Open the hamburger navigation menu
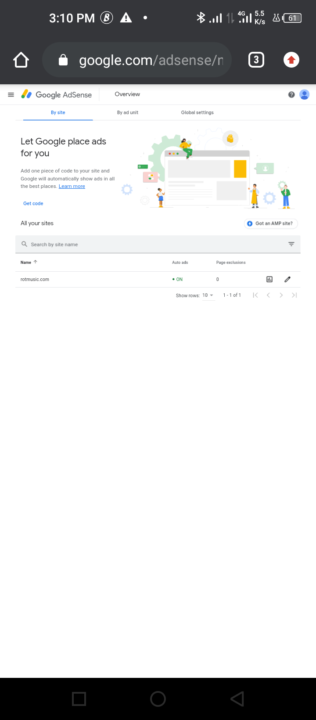This screenshot has width=316, height=720. pos(11,94)
